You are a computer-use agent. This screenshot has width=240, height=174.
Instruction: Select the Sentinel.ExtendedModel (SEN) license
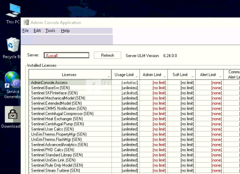[70, 103]
